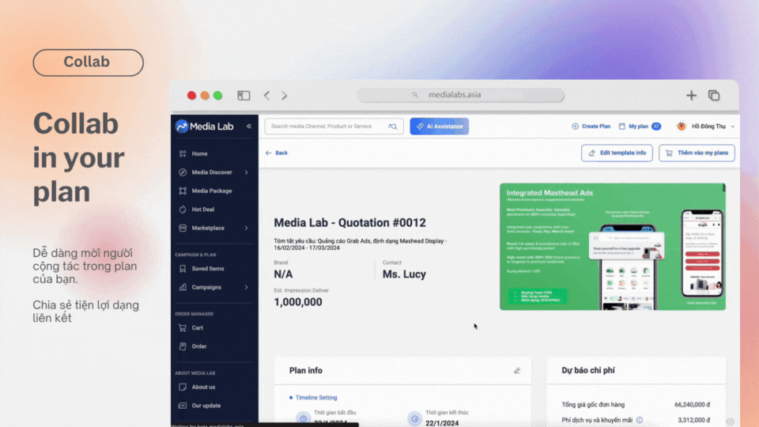759x427 pixels.
Task: Click the Integrated Masthead Ads banner image
Action: click(x=612, y=247)
